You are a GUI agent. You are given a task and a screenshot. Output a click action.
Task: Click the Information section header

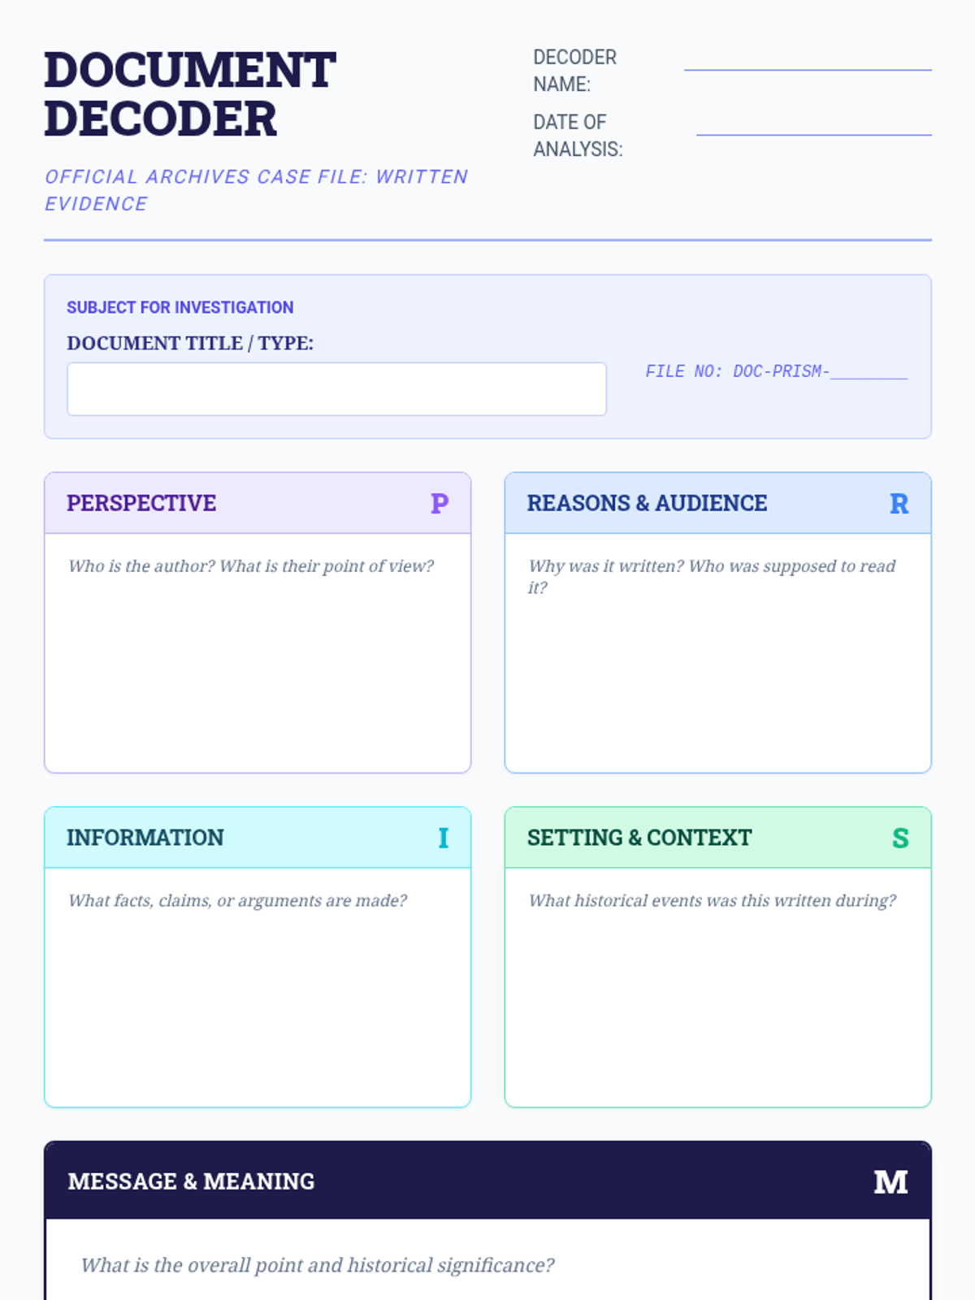click(145, 838)
